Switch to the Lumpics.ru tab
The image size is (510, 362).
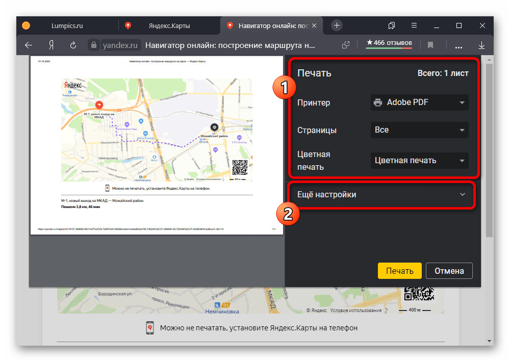pyautogui.click(x=67, y=25)
